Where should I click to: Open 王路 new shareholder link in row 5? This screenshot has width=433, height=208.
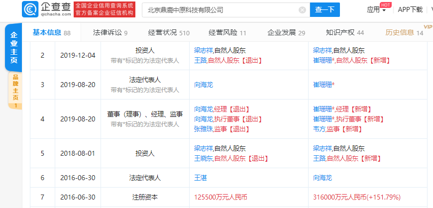(x=320, y=158)
